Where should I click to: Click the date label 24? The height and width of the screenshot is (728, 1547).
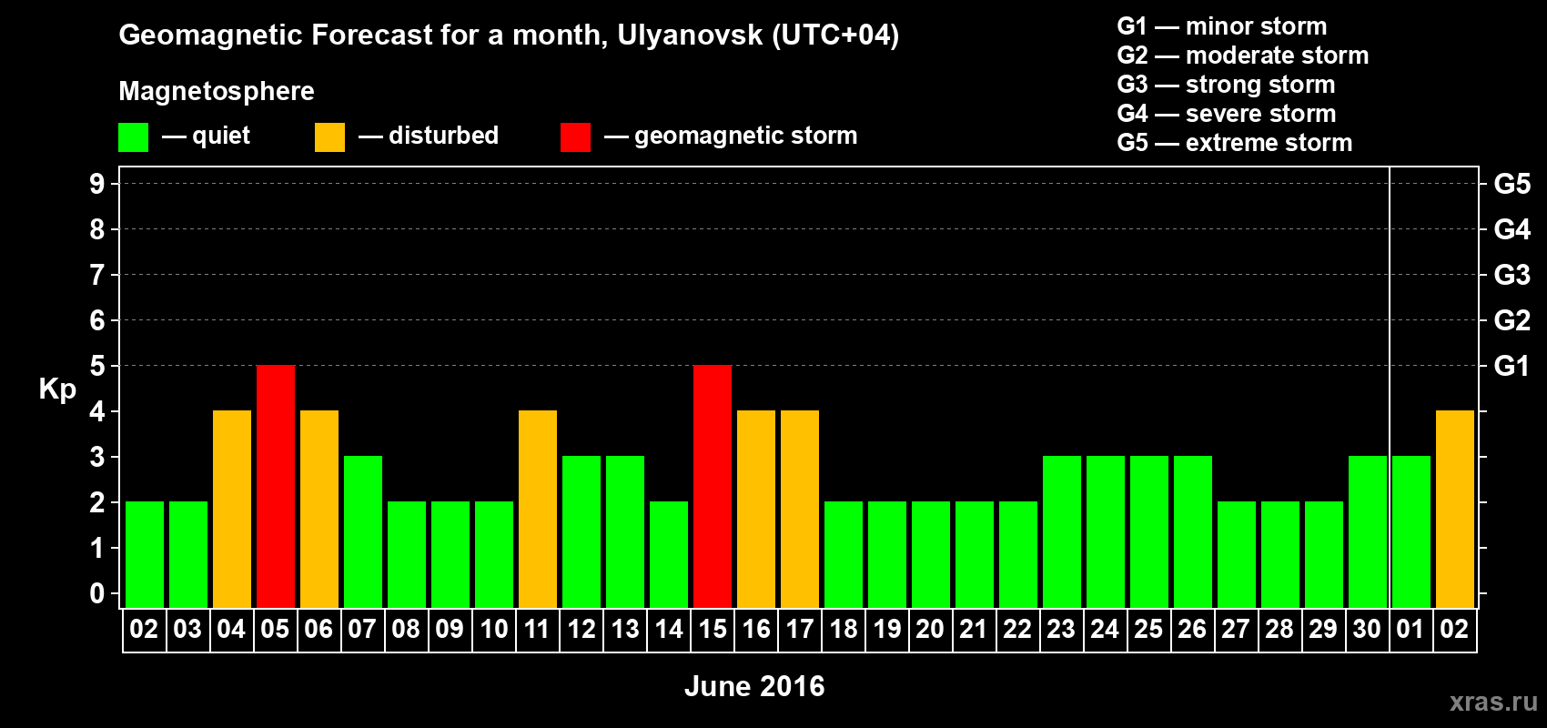pos(1105,630)
